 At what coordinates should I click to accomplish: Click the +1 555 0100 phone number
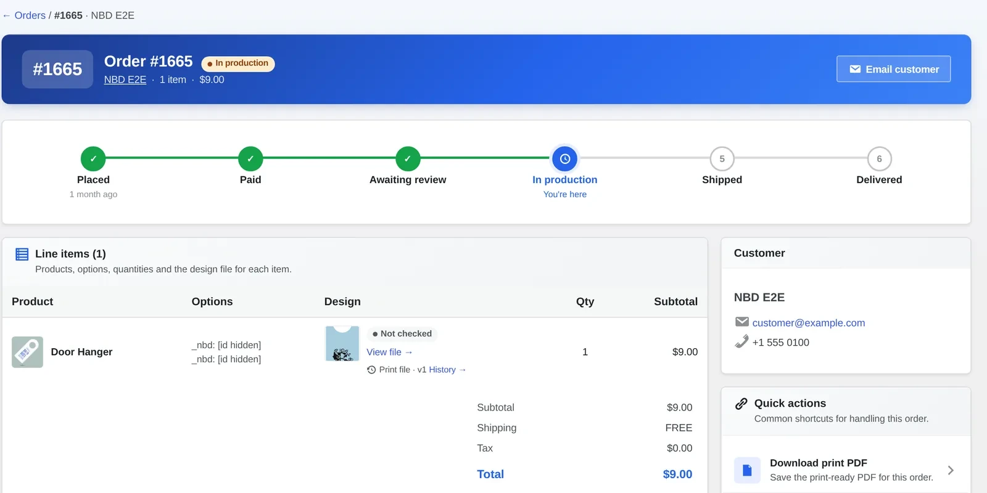point(780,343)
